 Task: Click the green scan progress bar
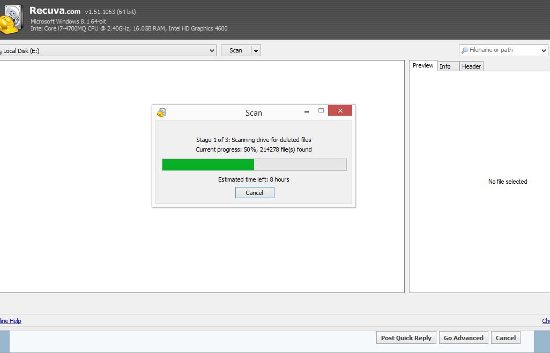(x=254, y=165)
